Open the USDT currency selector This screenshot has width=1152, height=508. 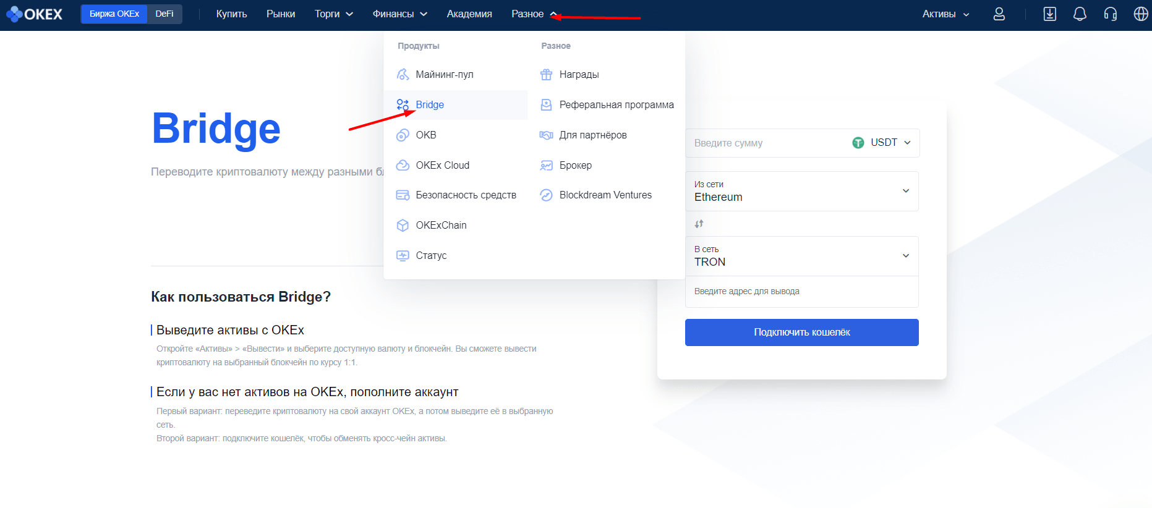tap(882, 143)
